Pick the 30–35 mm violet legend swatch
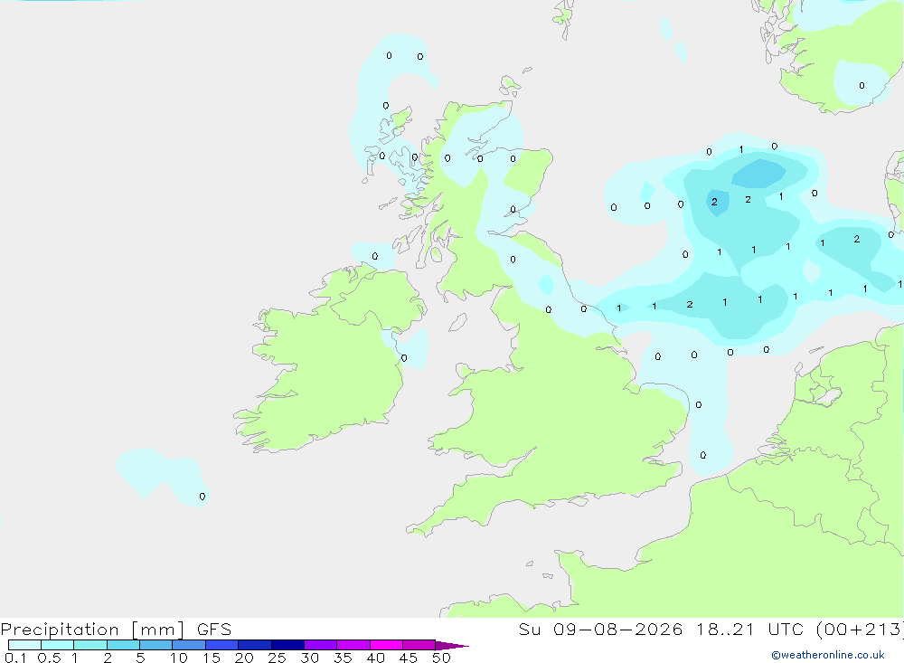 (x=321, y=645)
